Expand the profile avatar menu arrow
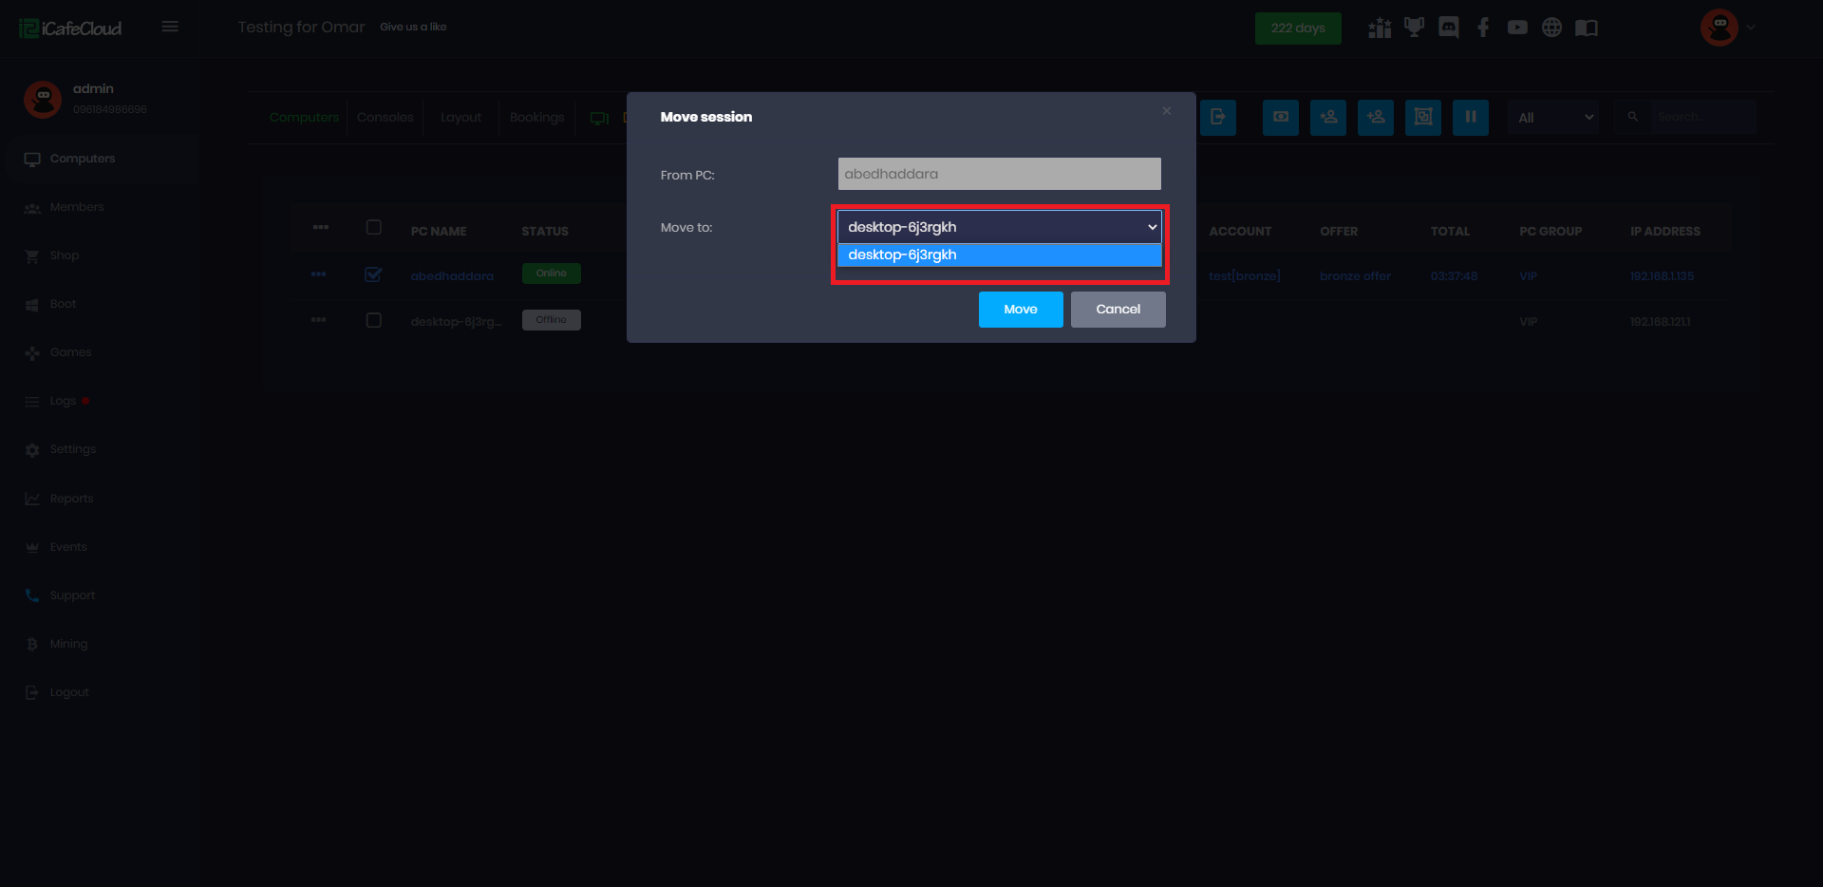1823x887 pixels. click(1751, 28)
